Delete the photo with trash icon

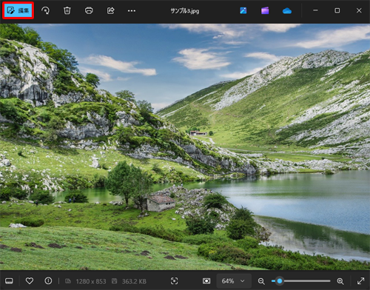(x=67, y=10)
